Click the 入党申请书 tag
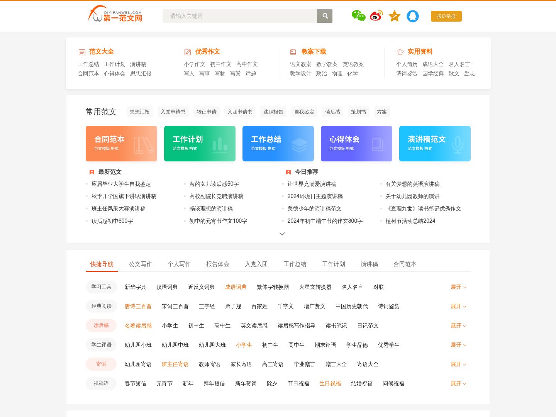Viewport: 556px width, 417px height. [173, 112]
